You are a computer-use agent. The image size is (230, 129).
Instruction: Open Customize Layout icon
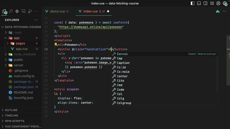point(212,3)
